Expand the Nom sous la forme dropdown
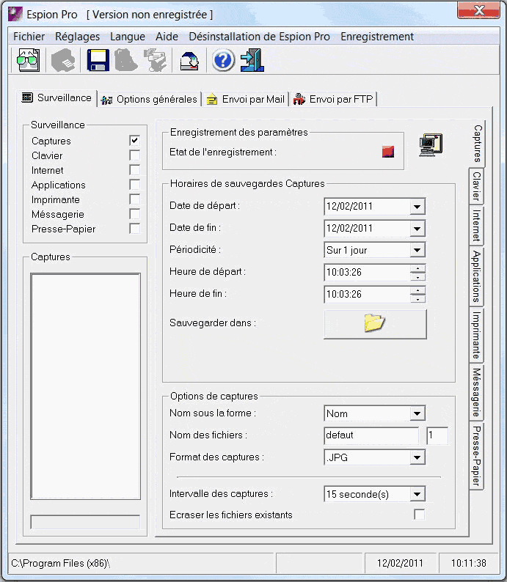507x582 pixels. 417,413
